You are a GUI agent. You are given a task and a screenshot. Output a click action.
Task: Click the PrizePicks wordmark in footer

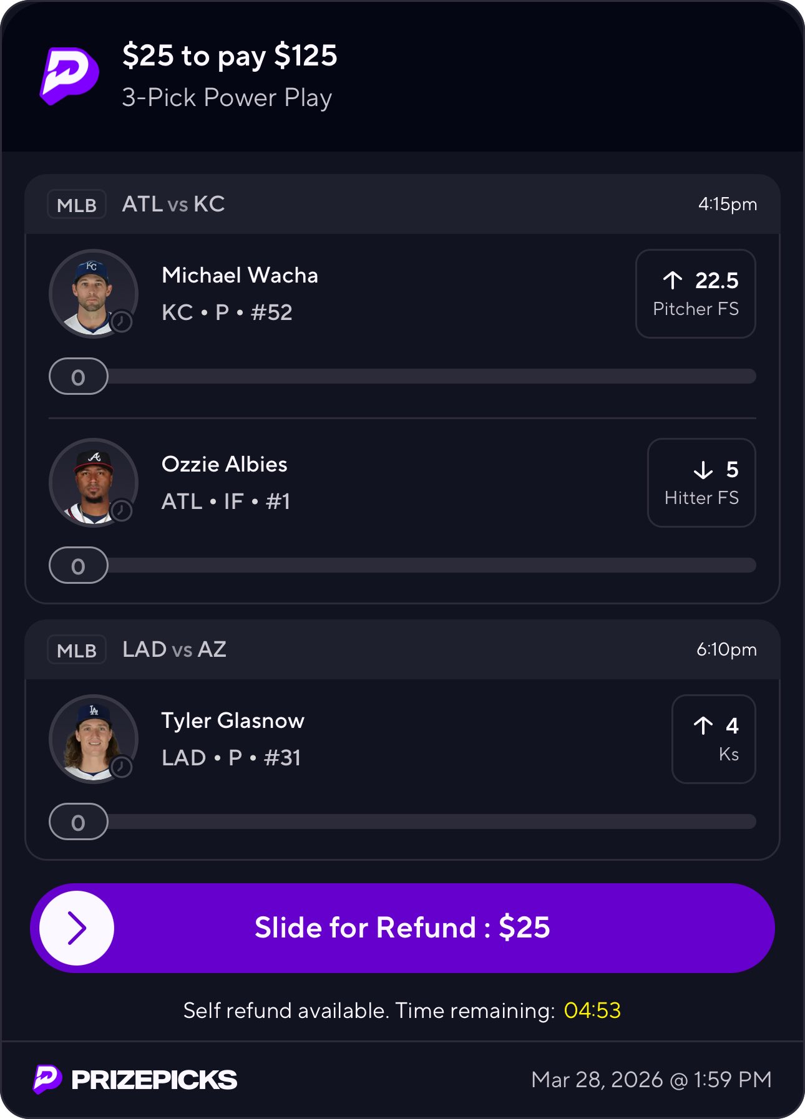tap(154, 1080)
